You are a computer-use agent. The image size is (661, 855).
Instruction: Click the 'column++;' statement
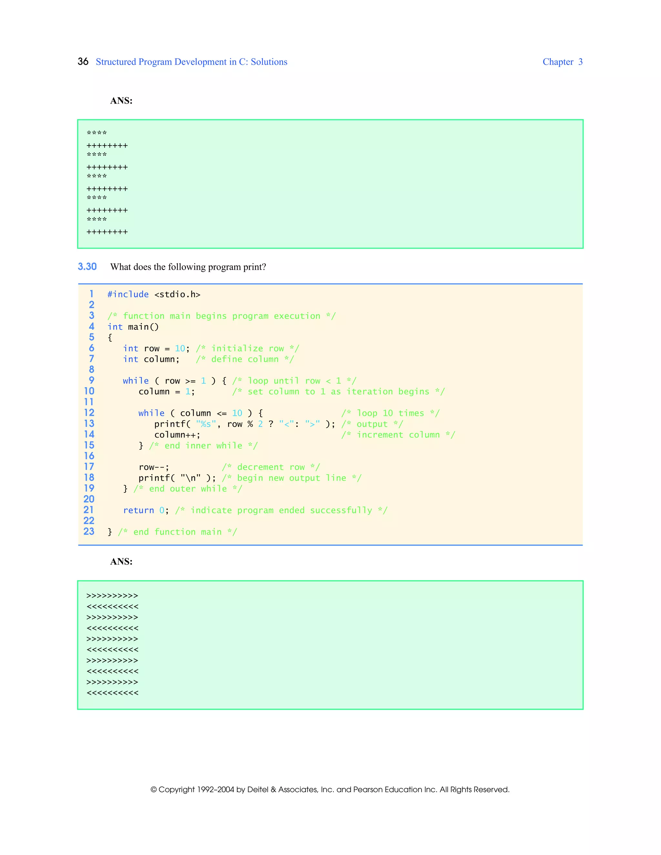coord(177,435)
